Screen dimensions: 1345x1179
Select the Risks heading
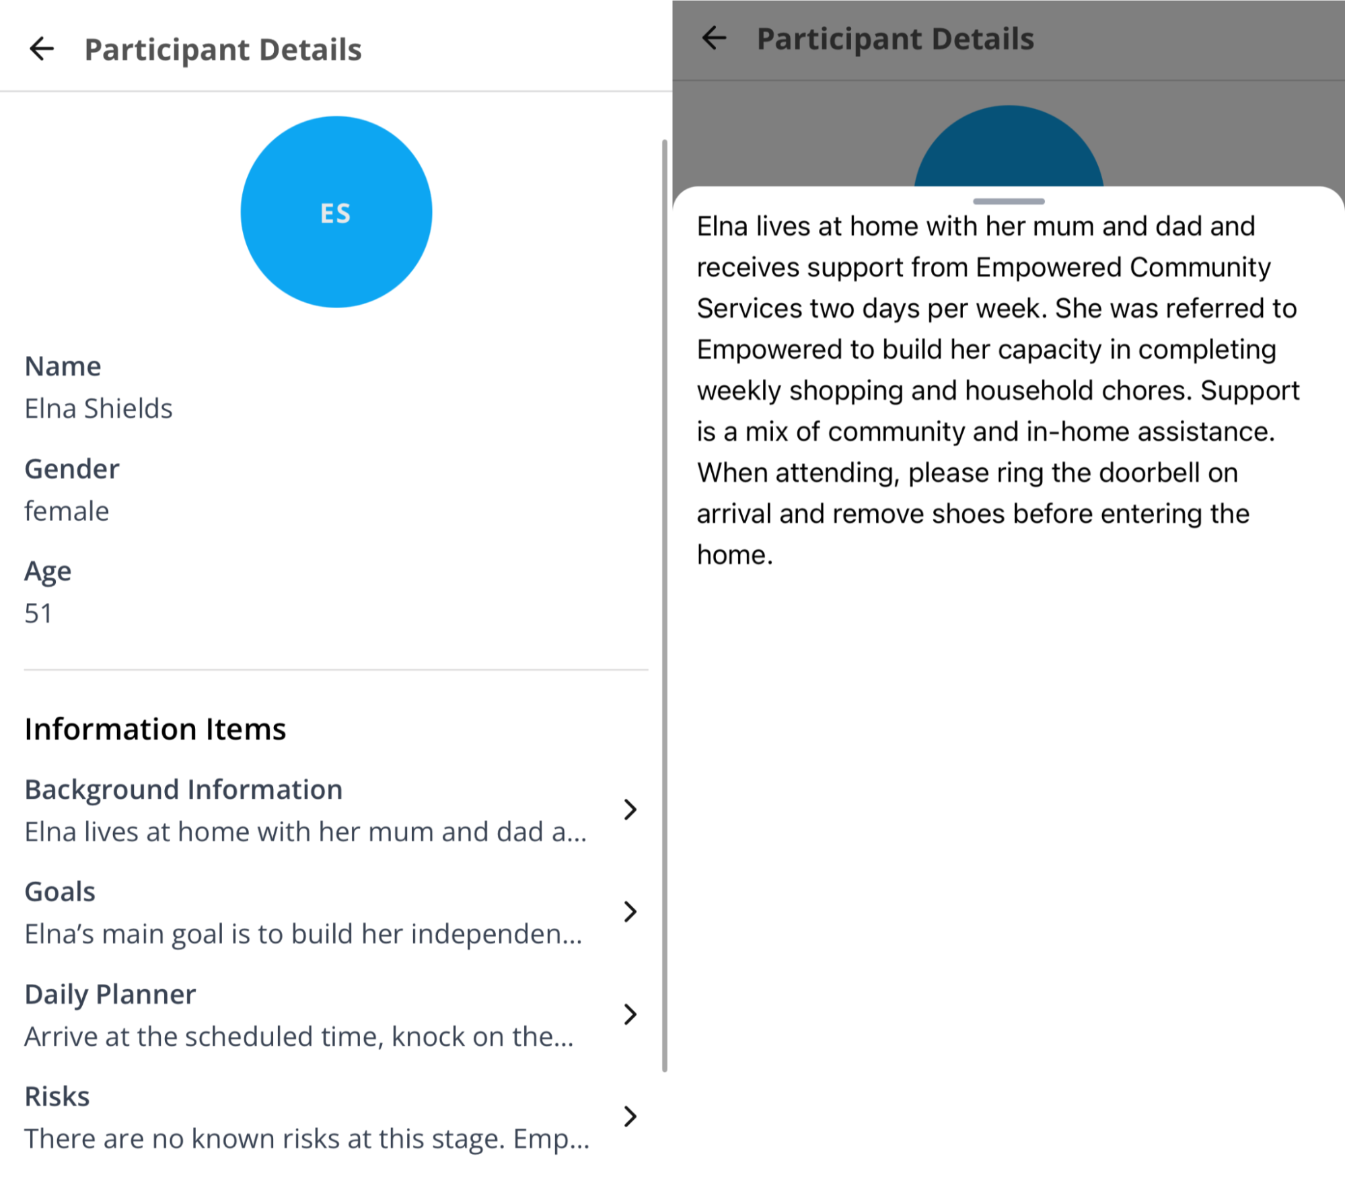(57, 1096)
